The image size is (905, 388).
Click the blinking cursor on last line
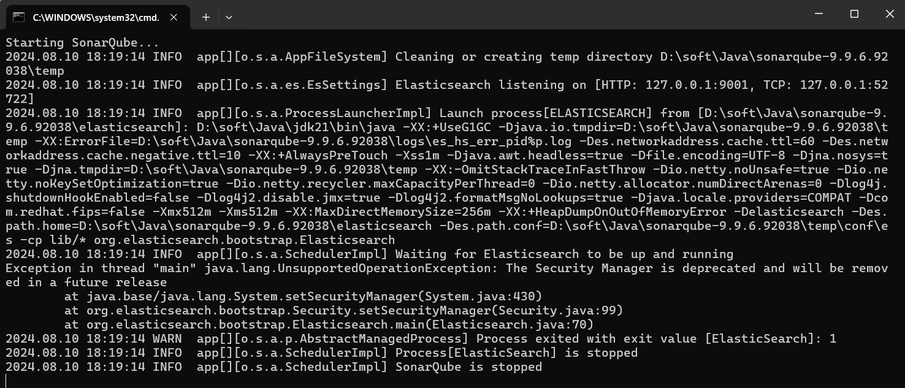[7, 381]
